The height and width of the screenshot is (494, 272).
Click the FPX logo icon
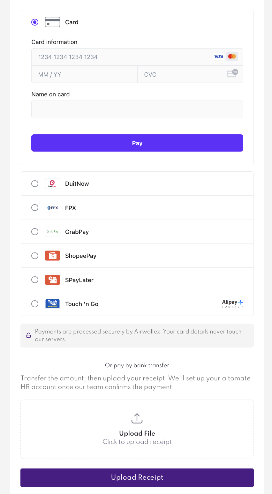coord(52,208)
